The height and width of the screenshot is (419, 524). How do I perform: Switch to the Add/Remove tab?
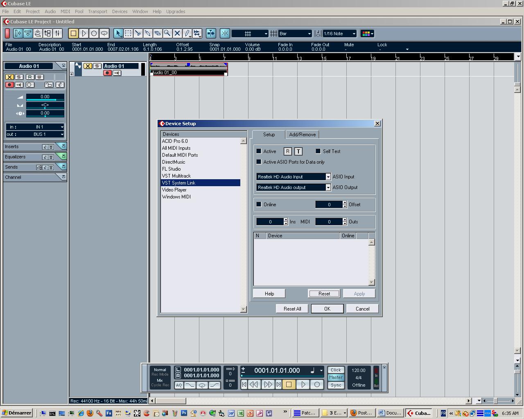303,135
